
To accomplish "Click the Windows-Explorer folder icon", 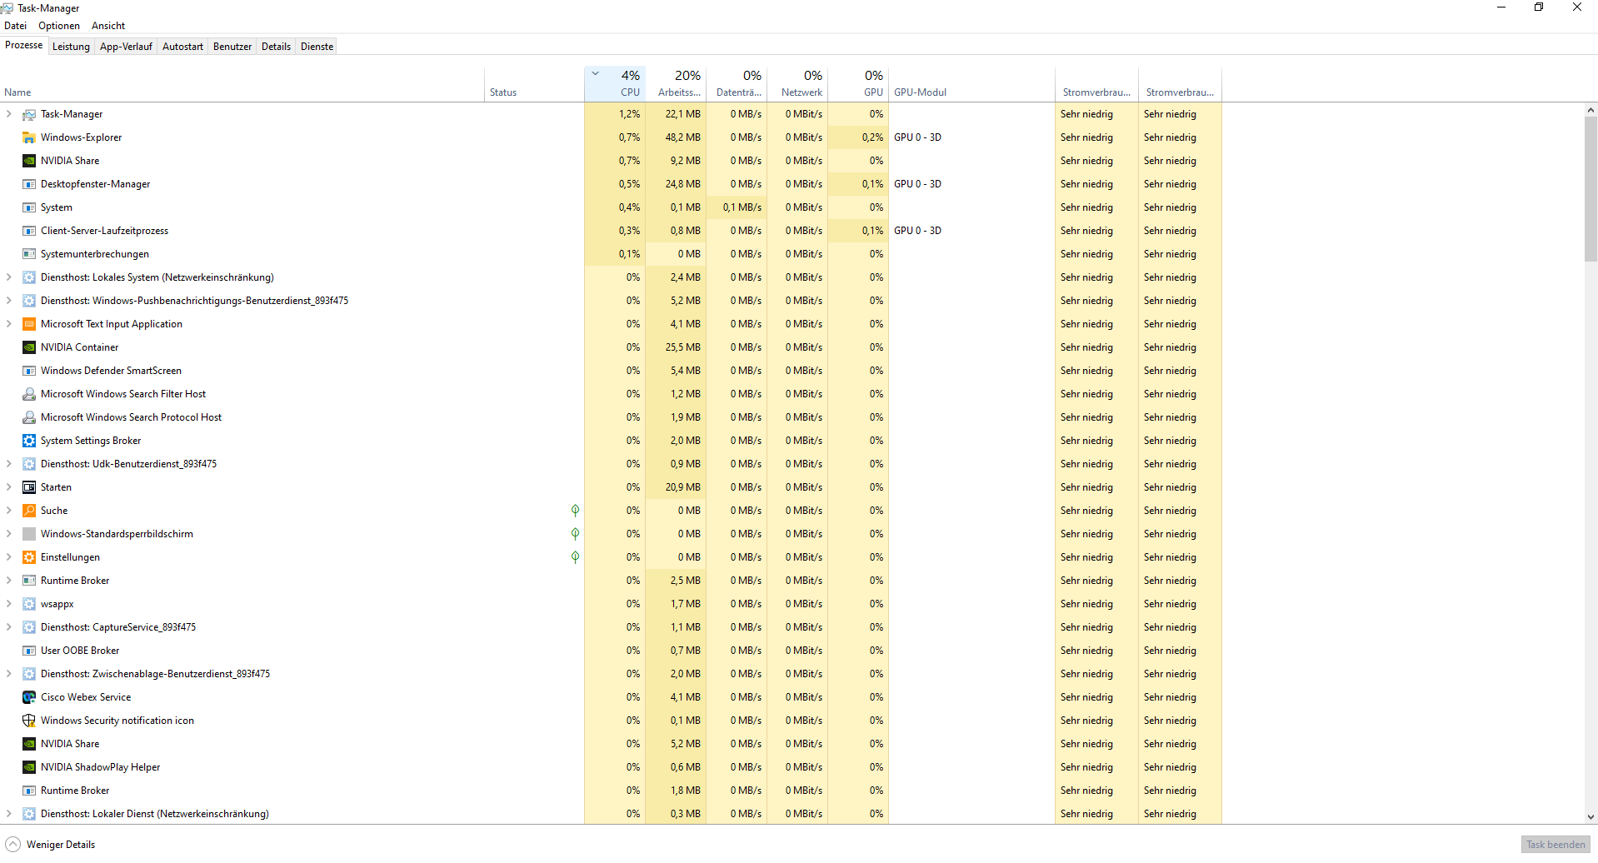I will [29, 137].
